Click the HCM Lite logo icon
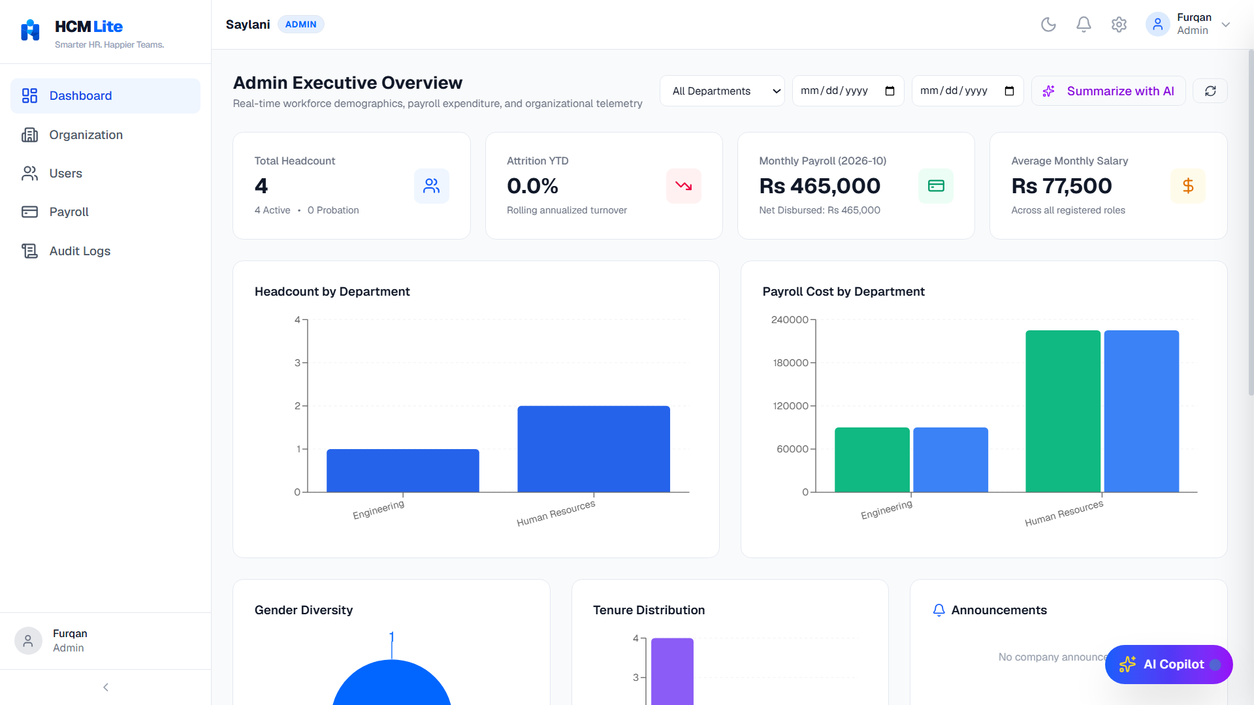 tap(30, 30)
